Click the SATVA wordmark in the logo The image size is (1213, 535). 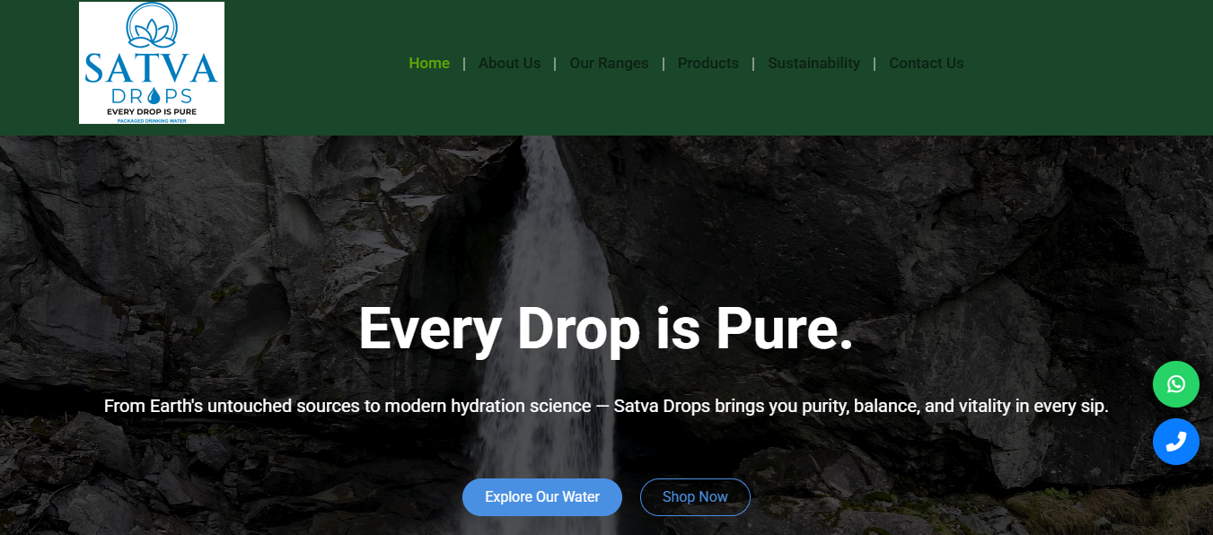tap(152, 69)
